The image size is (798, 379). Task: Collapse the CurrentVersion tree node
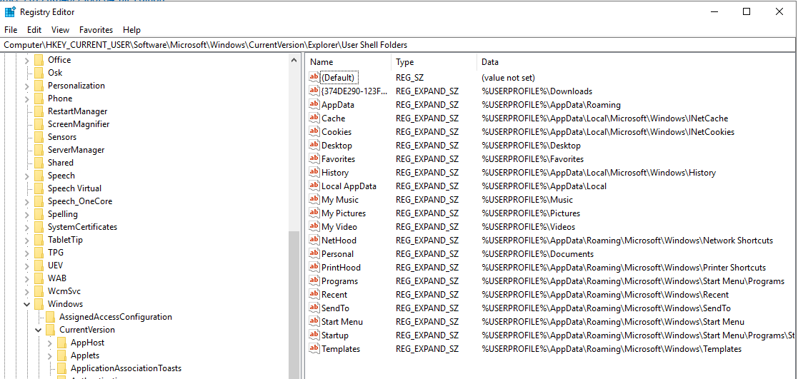[x=39, y=330]
